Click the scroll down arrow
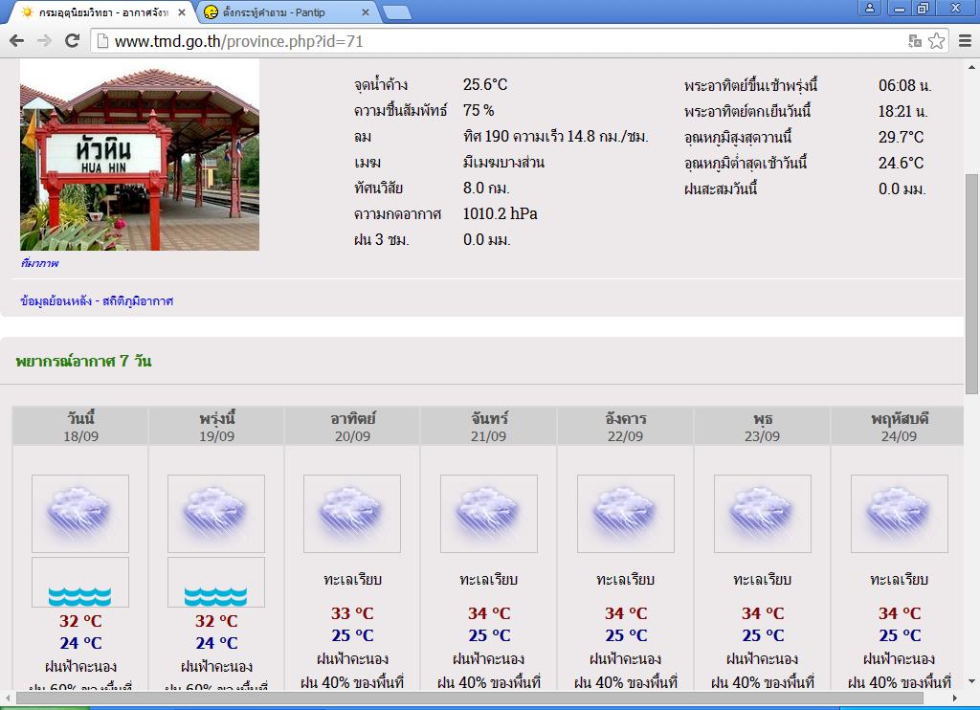This screenshot has width=980, height=710. click(971, 681)
